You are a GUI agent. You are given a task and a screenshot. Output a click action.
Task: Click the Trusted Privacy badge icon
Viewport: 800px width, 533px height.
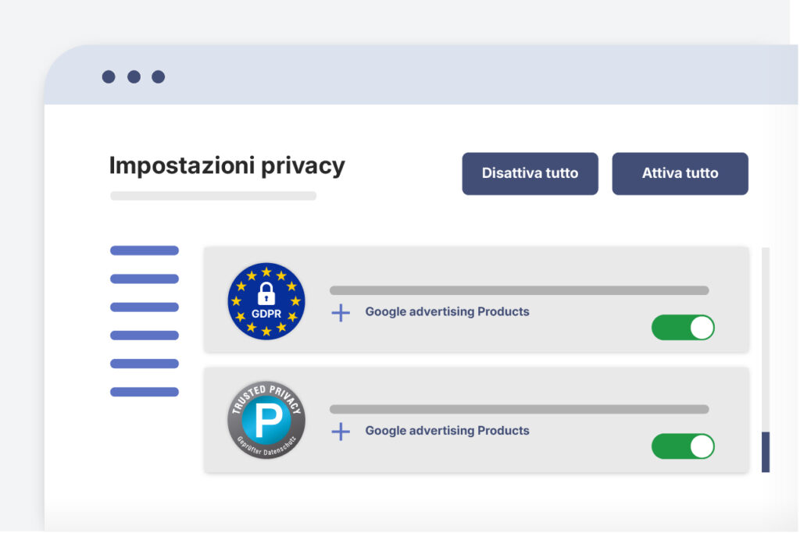pyautogui.click(x=266, y=420)
